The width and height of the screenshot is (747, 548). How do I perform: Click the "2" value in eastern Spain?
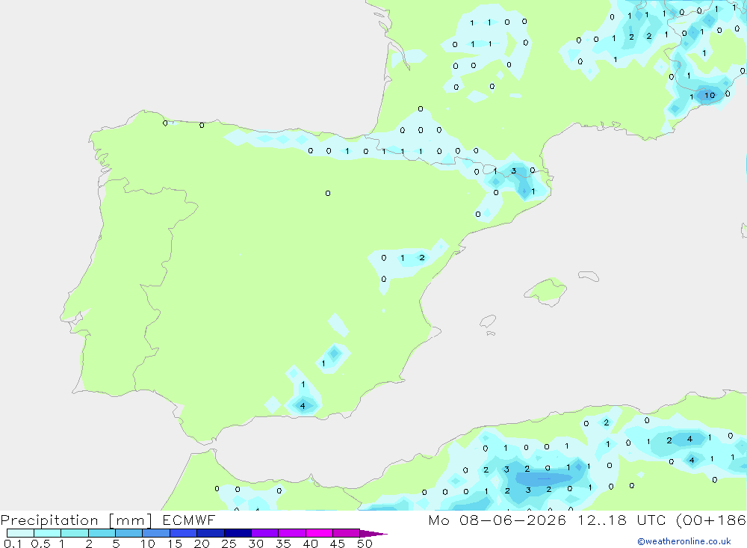coord(421,257)
